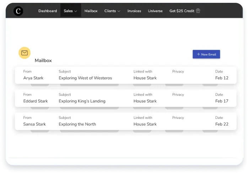
Task: Open the Invoices page
Action: click(x=134, y=11)
